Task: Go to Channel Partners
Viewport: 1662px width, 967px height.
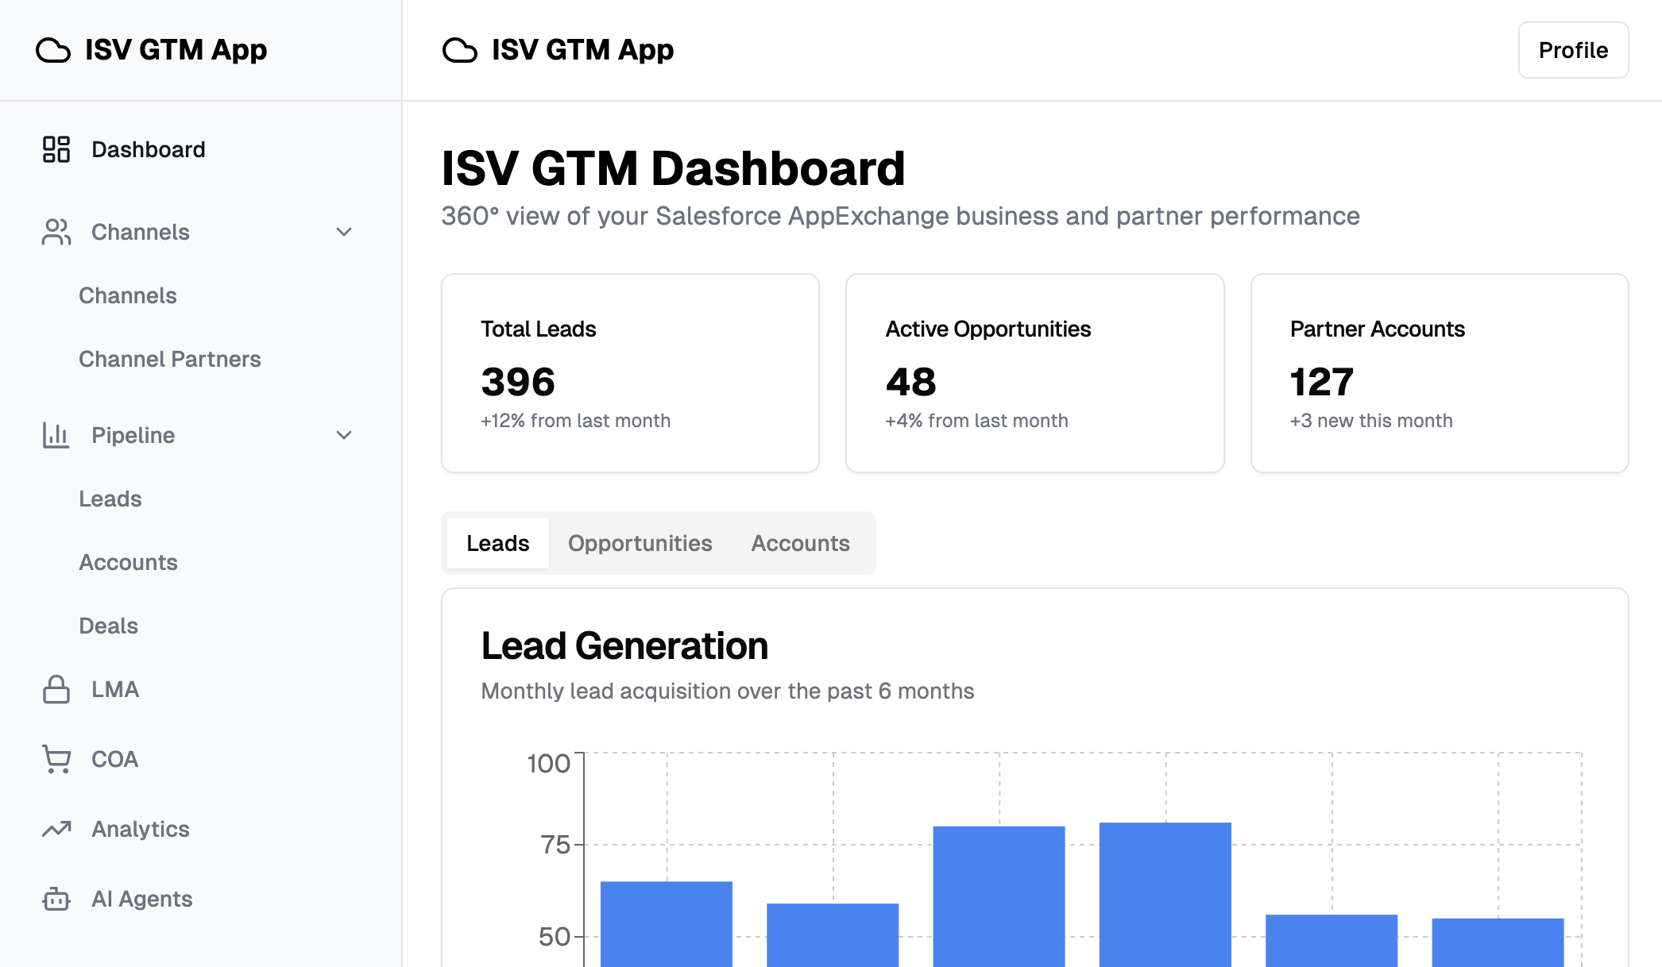Action: point(170,359)
